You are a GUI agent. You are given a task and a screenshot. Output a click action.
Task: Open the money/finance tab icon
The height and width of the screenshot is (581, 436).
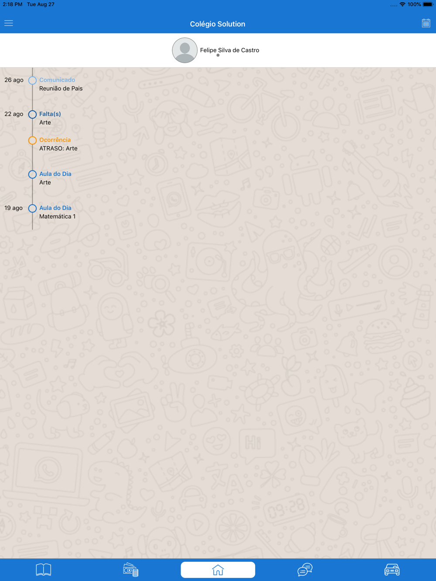pos(131,570)
